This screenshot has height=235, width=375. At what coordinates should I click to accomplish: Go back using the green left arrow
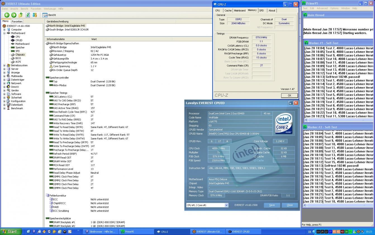7,15
